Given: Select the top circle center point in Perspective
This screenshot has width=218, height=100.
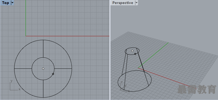Looking at the screenshot, I should (132, 51).
